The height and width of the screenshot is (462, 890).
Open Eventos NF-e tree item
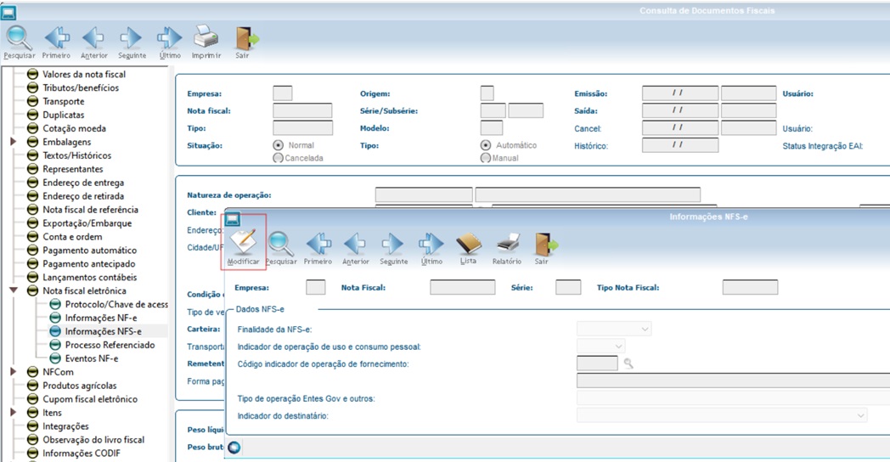[92, 358]
